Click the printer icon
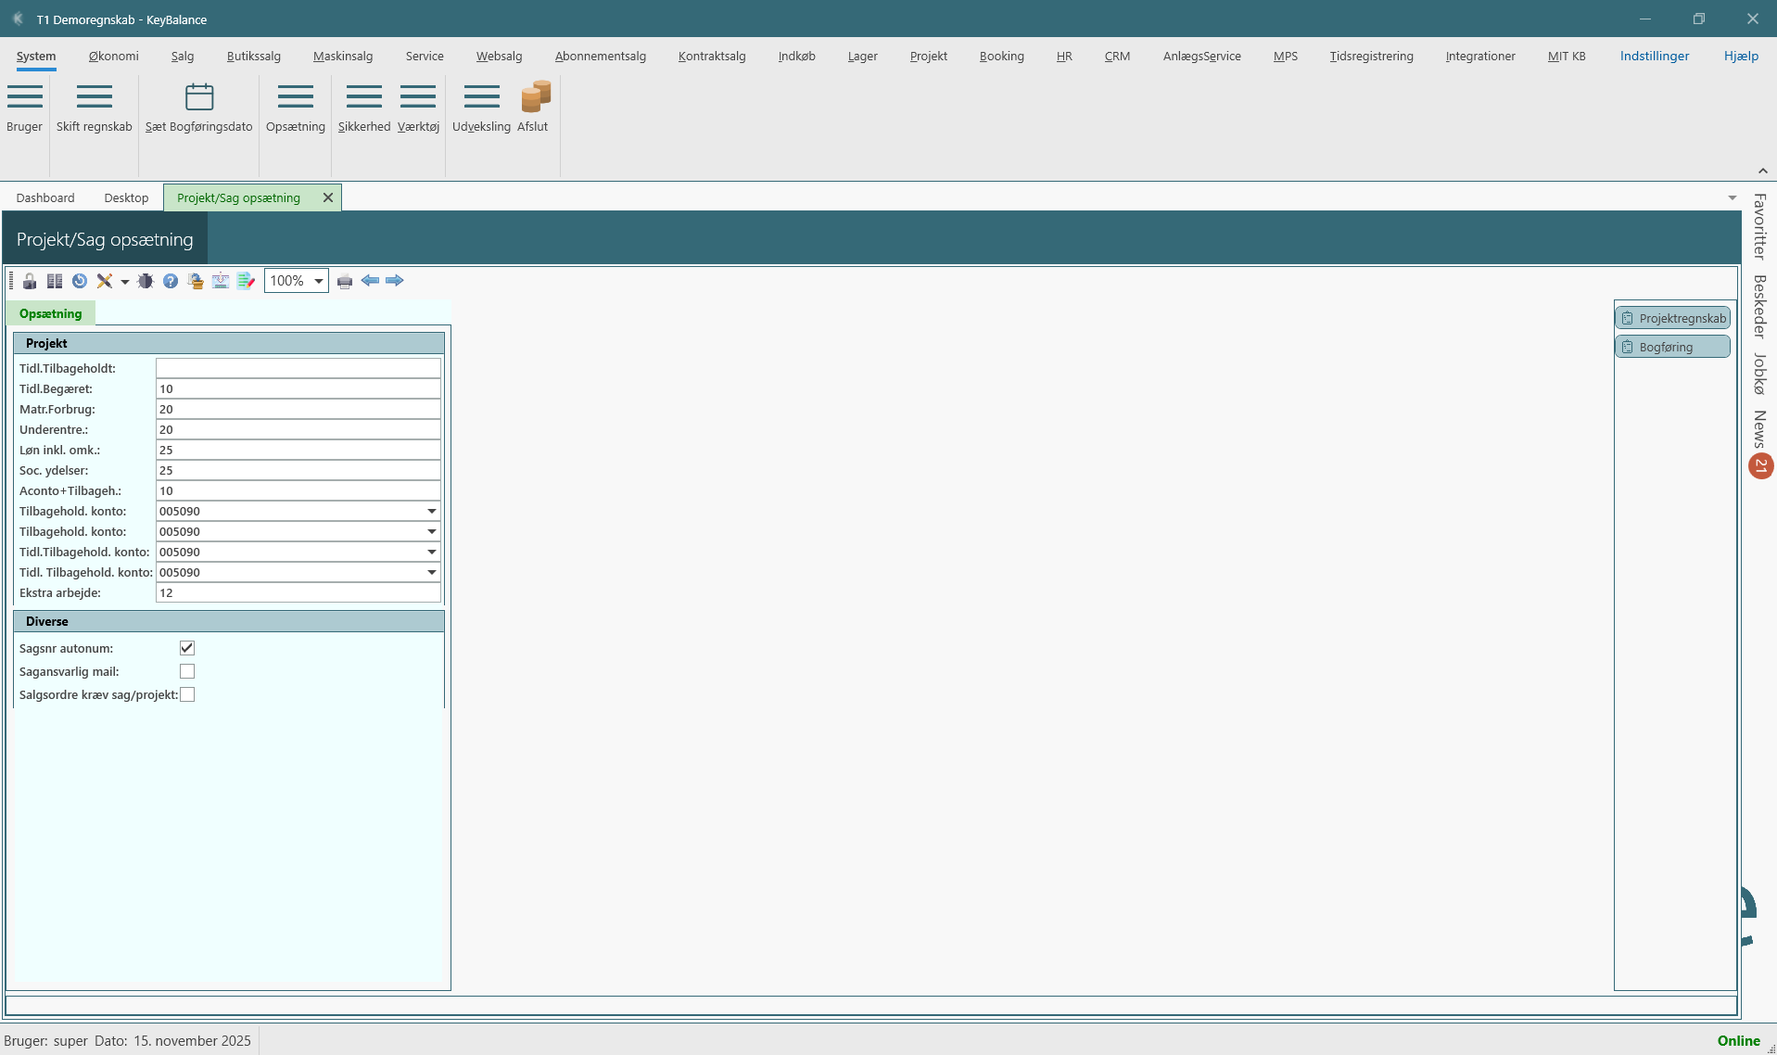This screenshot has width=1777, height=1055. 345,281
